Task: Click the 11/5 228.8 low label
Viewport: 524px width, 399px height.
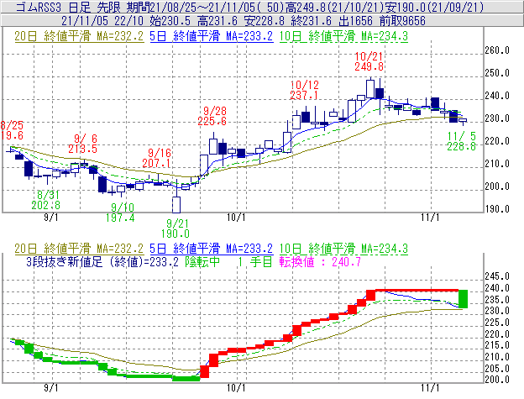Action: (x=462, y=141)
